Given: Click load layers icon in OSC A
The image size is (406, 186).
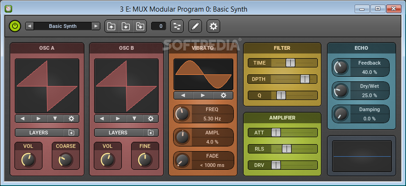Looking at the screenshot, I should coord(71,133).
